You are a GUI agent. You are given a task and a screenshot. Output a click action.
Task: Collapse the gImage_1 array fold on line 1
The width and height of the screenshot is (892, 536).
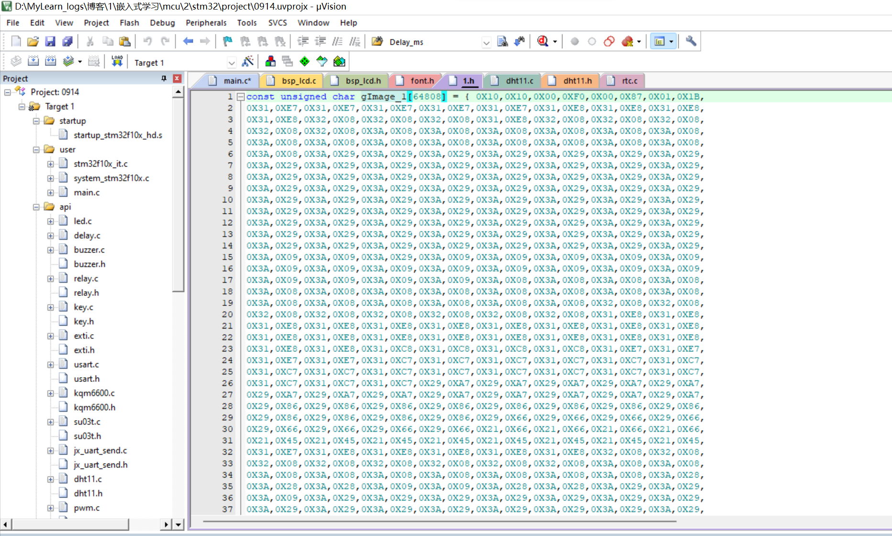241,96
